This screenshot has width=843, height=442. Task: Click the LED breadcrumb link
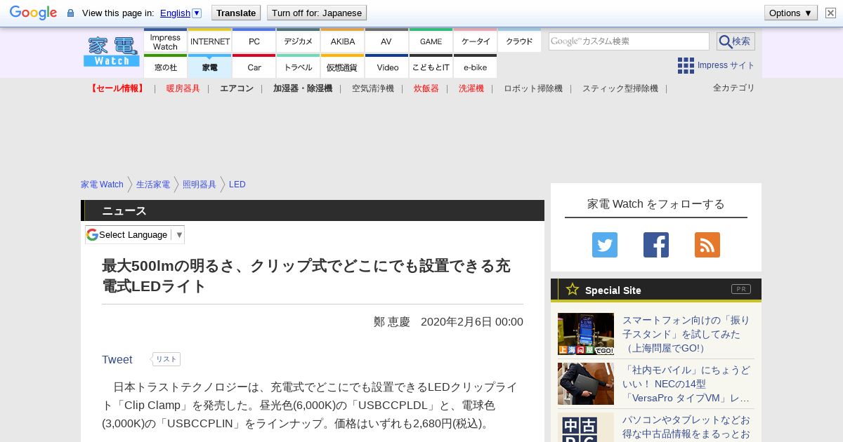(237, 185)
